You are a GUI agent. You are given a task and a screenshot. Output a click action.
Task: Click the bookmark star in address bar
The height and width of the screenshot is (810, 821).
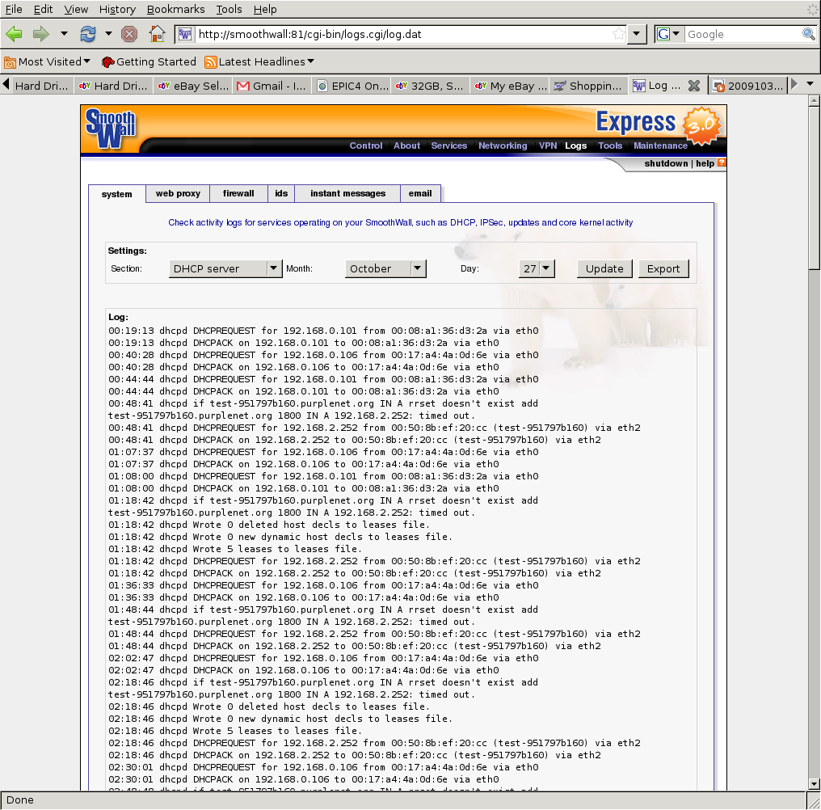click(618, 34)
